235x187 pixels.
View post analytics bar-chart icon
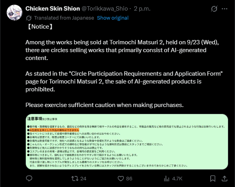click(166, 179)
